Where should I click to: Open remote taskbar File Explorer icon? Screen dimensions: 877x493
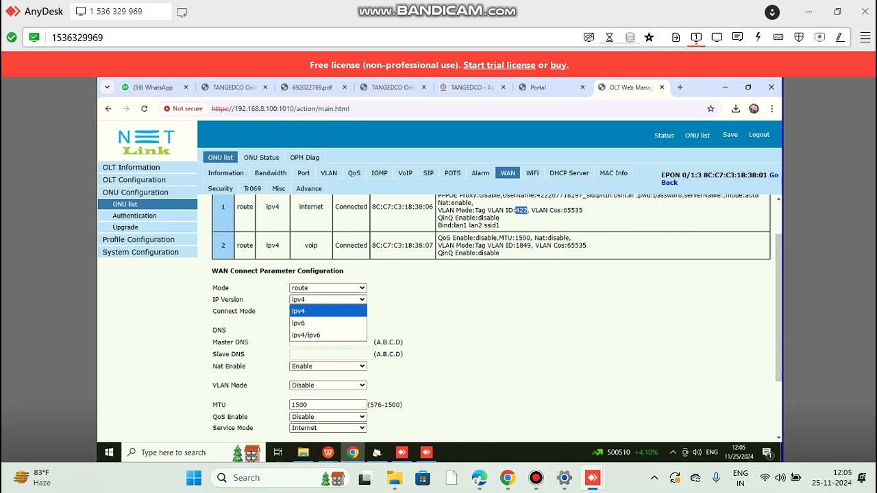[304, 452]
